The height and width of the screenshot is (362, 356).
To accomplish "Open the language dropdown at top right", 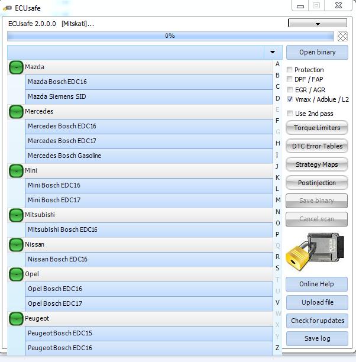I will pos(318,23).
